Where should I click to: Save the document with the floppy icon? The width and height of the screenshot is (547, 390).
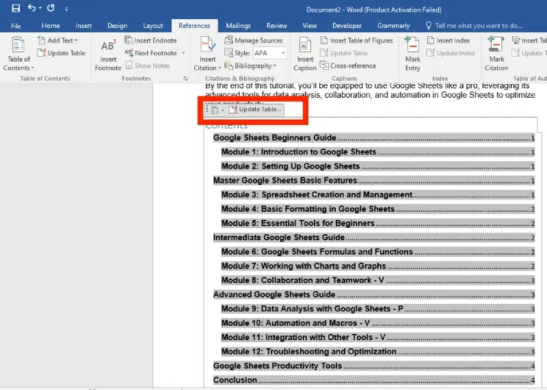[x=16, y=8]
